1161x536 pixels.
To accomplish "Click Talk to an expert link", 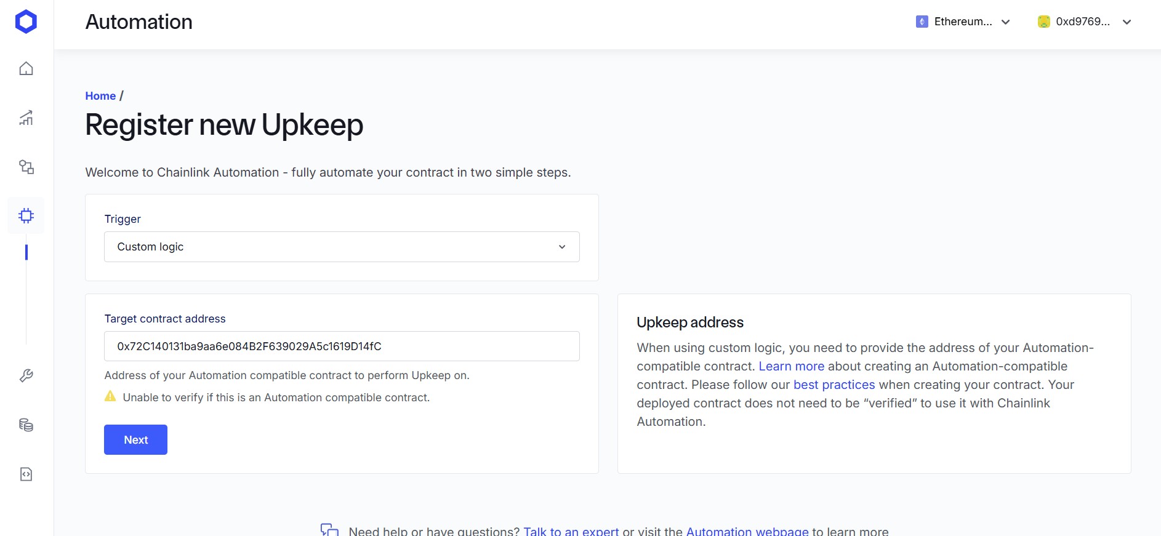I will point(571,531).
